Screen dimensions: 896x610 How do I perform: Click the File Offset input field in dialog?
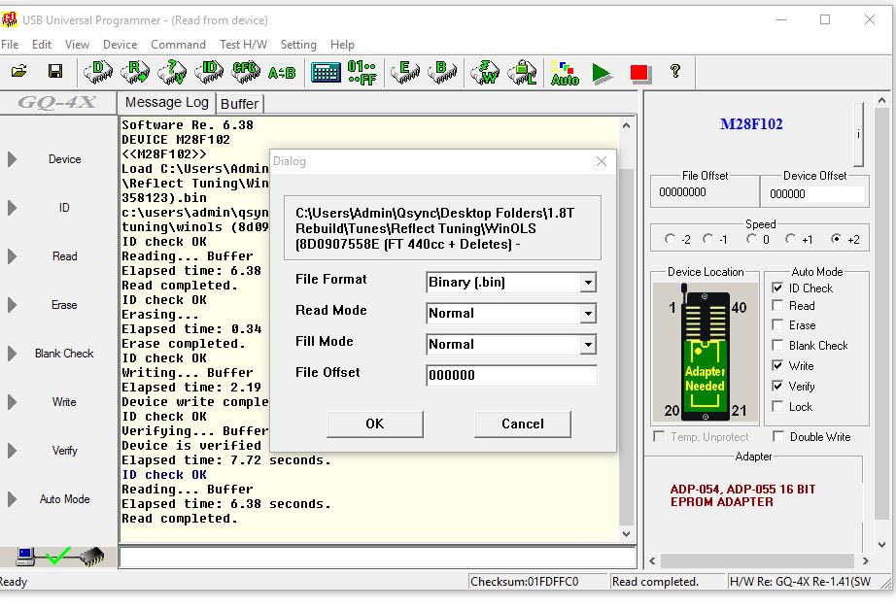point(511,375)
